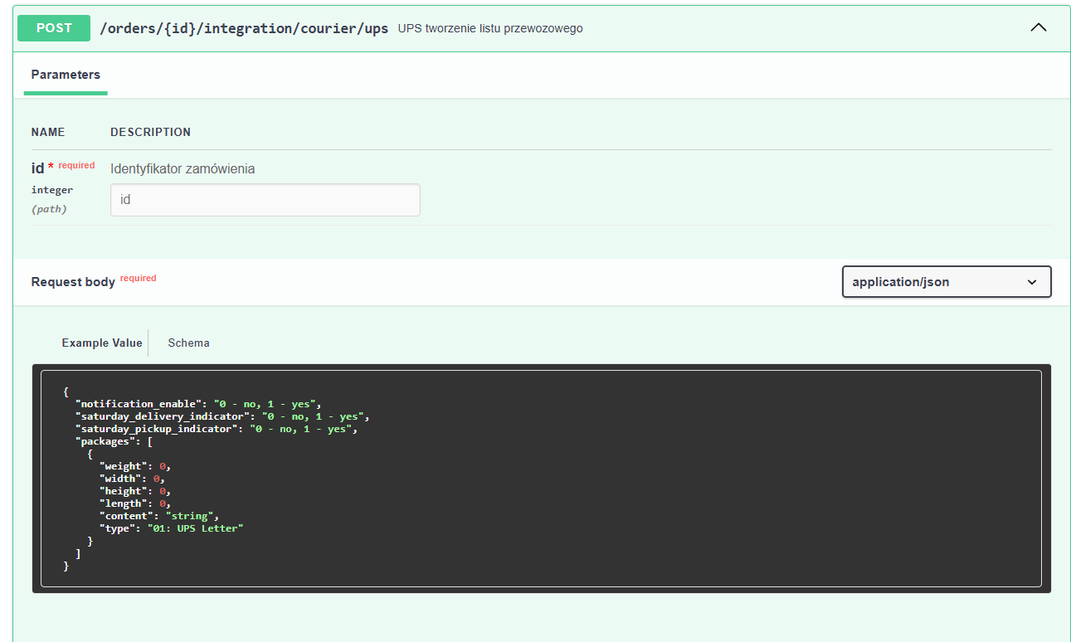Click the 'Identyfikator zamówienia' description text
Image resolution: width=1071 pixels, height=642 pixels.
click(183, 169)
